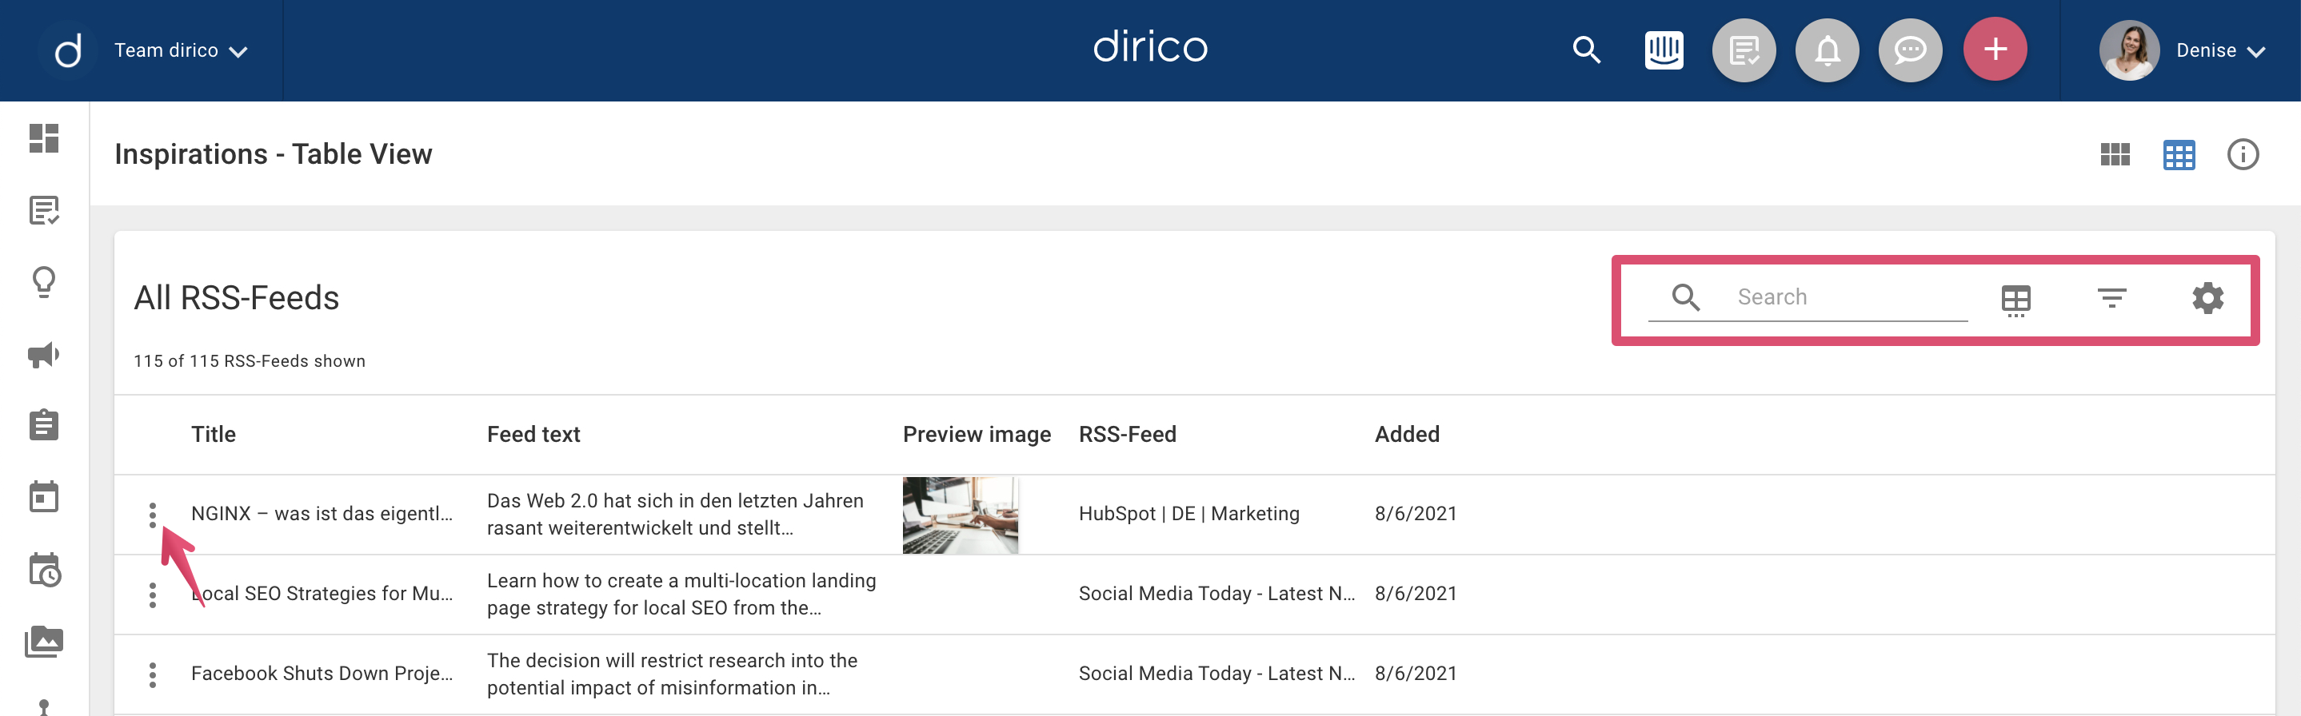Open the megaphone campaigns sidebar icon
This screenshot has height=716, width=2301.
click(x=44, y=355)
